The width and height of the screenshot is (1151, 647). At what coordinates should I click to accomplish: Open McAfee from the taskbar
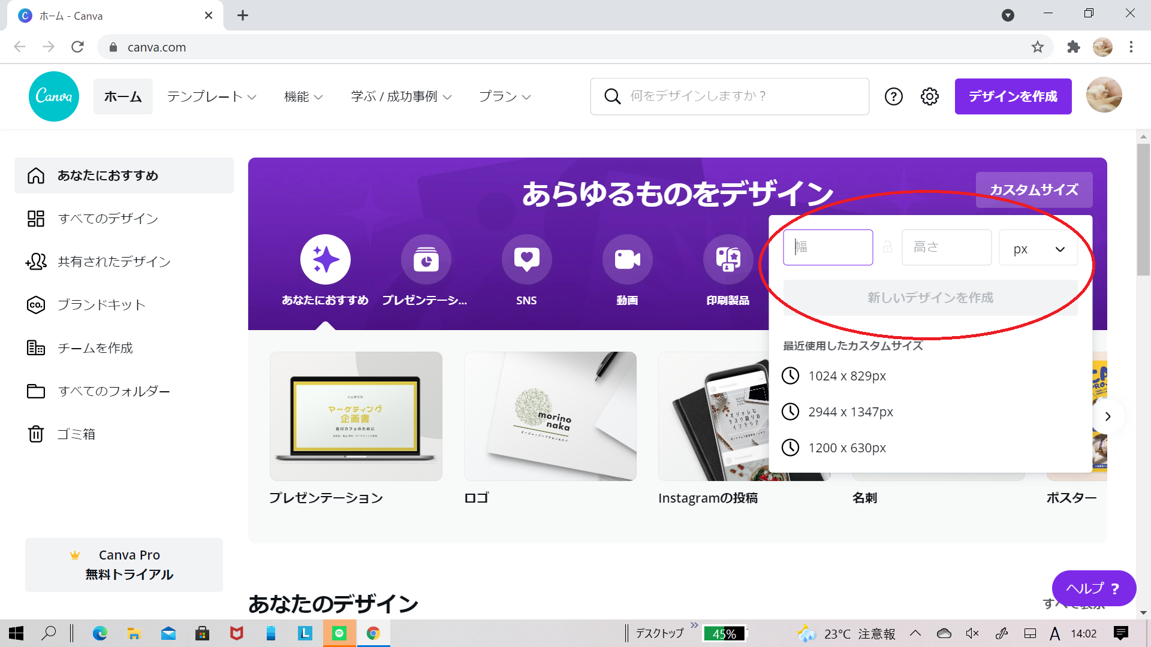(x=237, y=633)
